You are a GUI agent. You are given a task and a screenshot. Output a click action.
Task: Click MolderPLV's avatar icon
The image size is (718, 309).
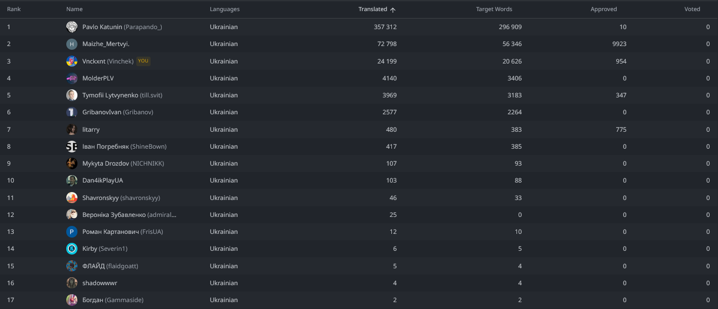[x=72, y=78]
